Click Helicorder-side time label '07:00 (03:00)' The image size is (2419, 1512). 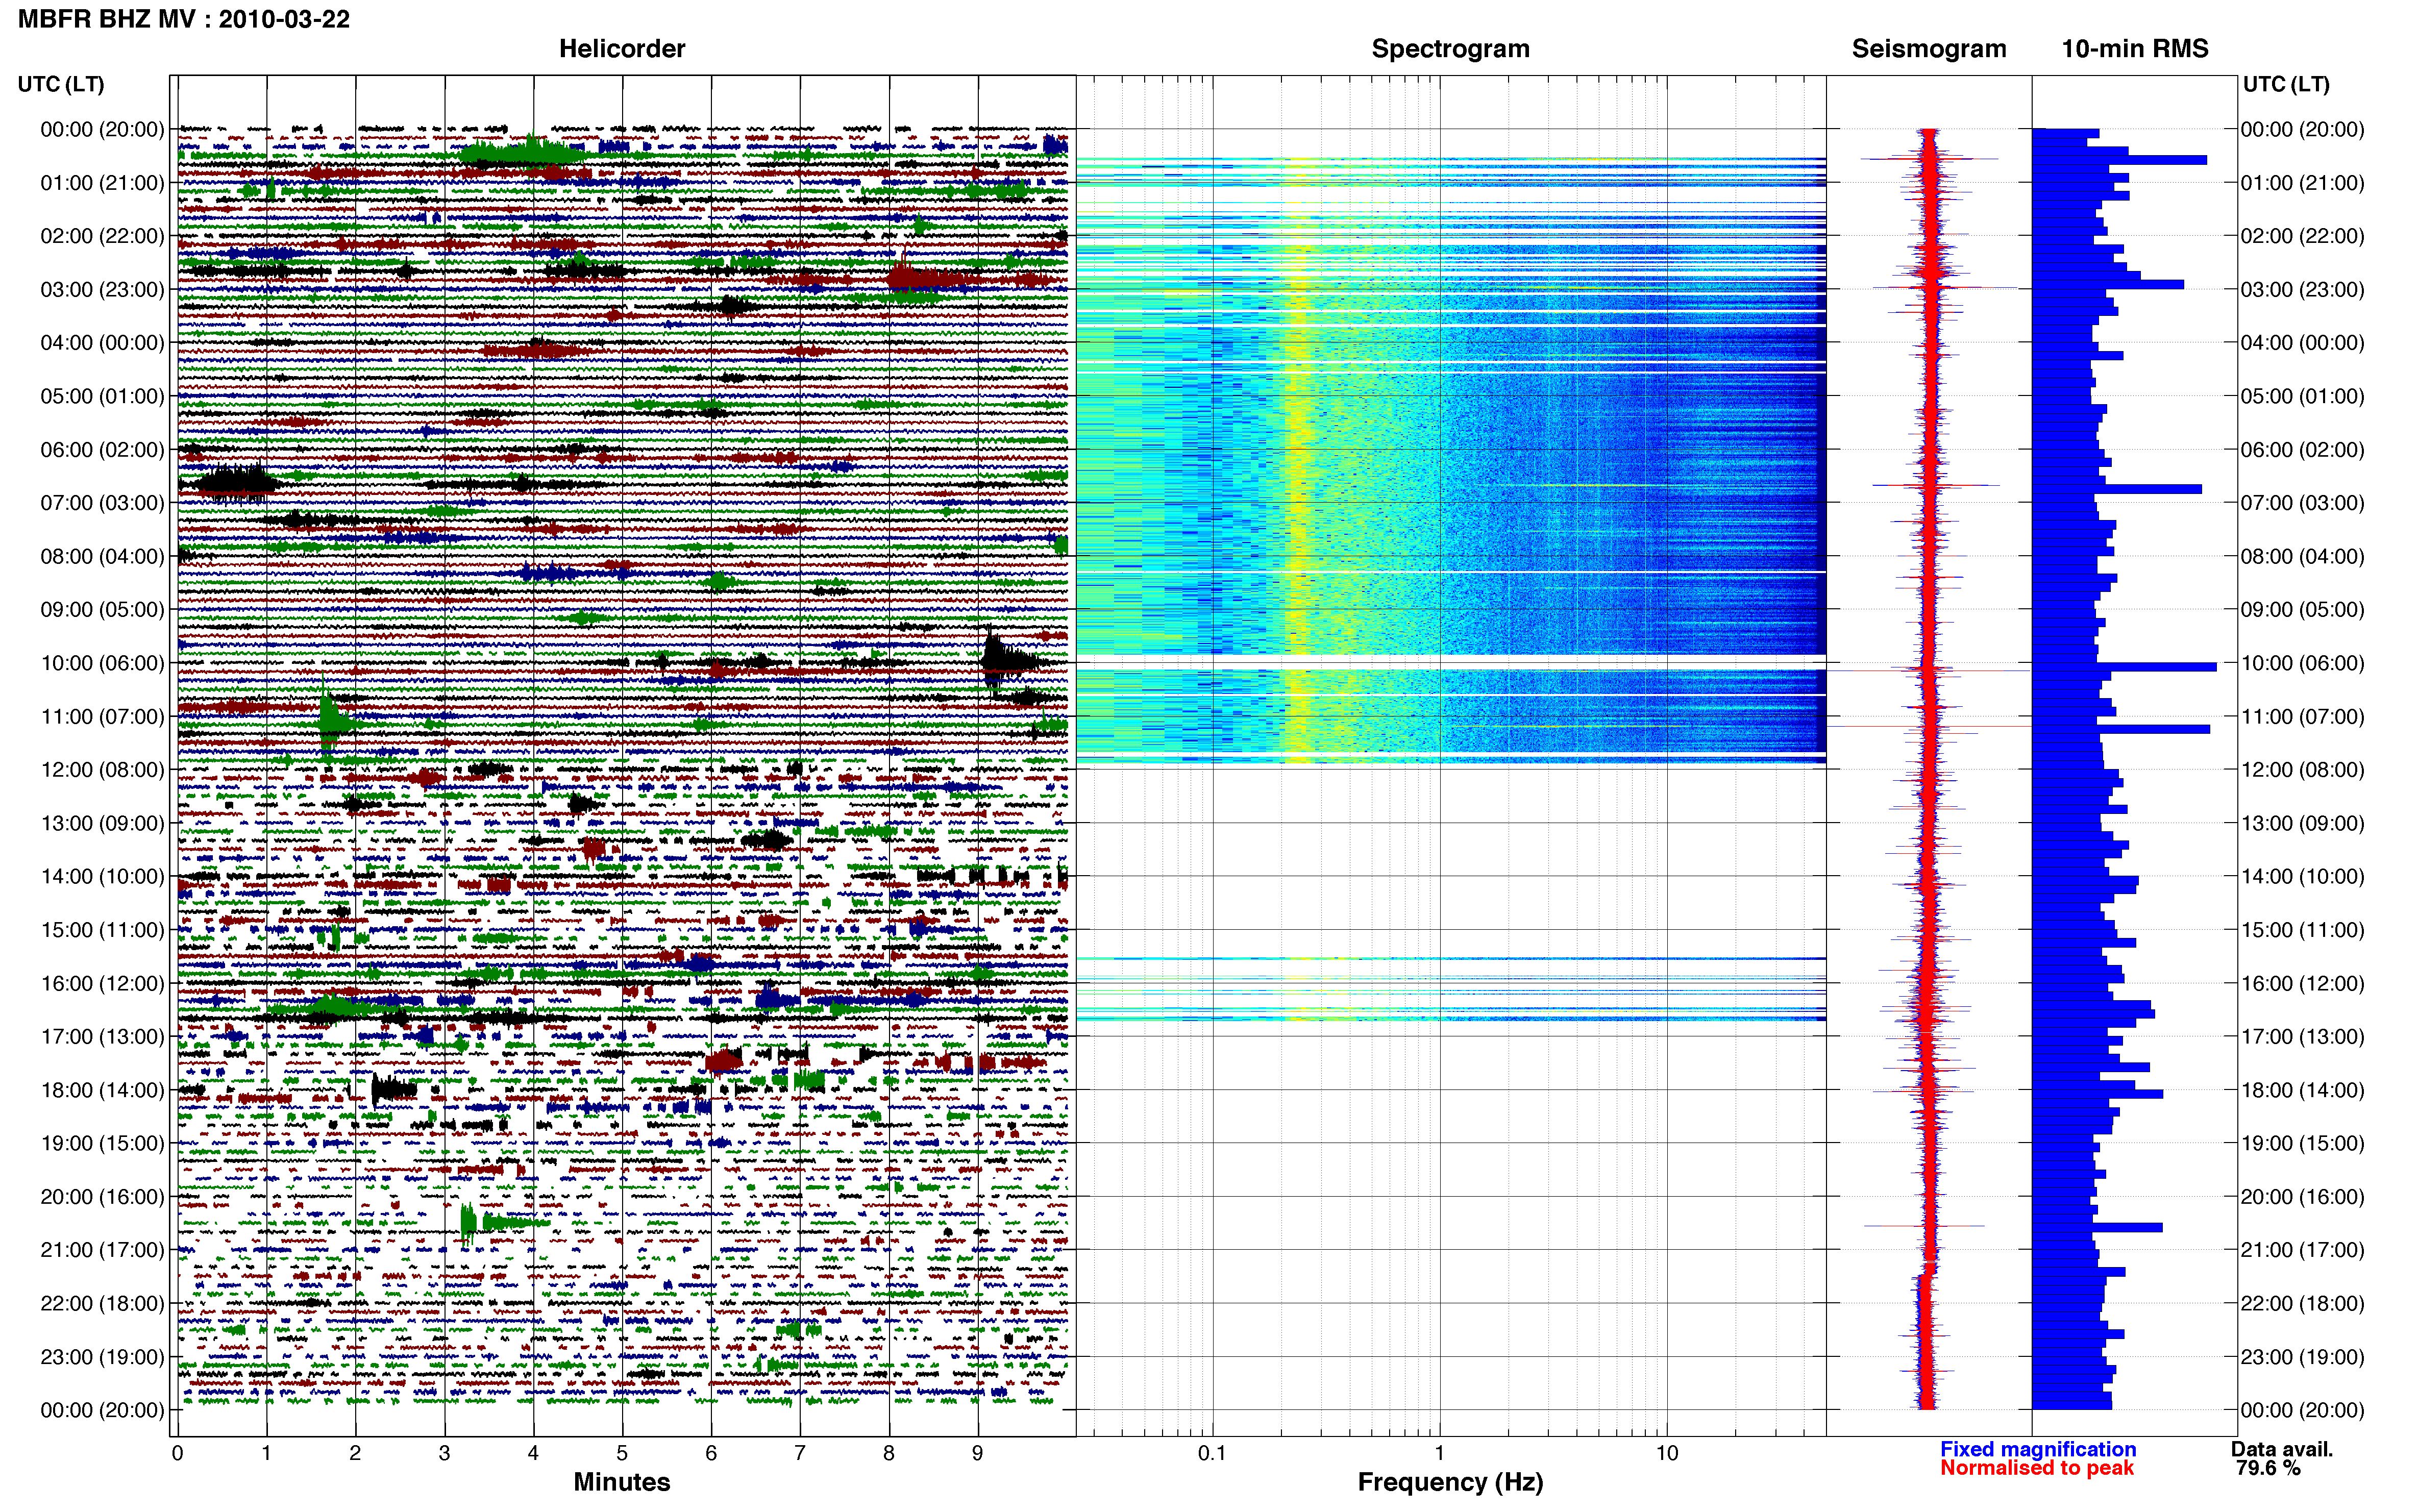tap(102, 503)
